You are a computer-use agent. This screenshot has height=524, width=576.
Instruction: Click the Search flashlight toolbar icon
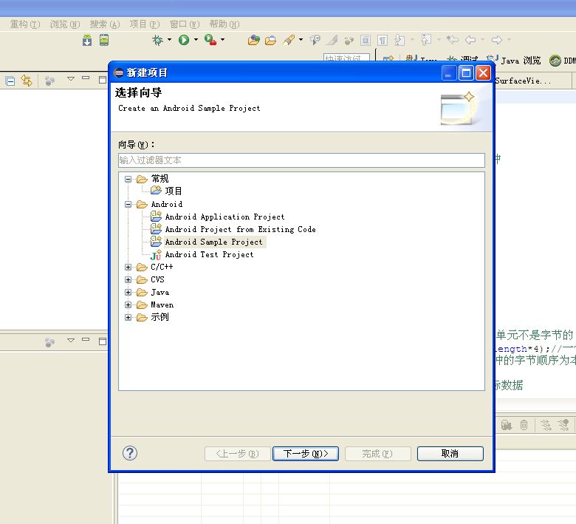(x=289, y=40)
